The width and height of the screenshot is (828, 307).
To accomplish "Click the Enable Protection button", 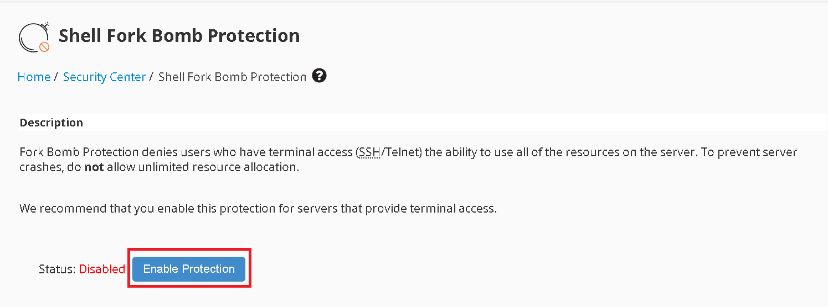I will tap(189, 269).
